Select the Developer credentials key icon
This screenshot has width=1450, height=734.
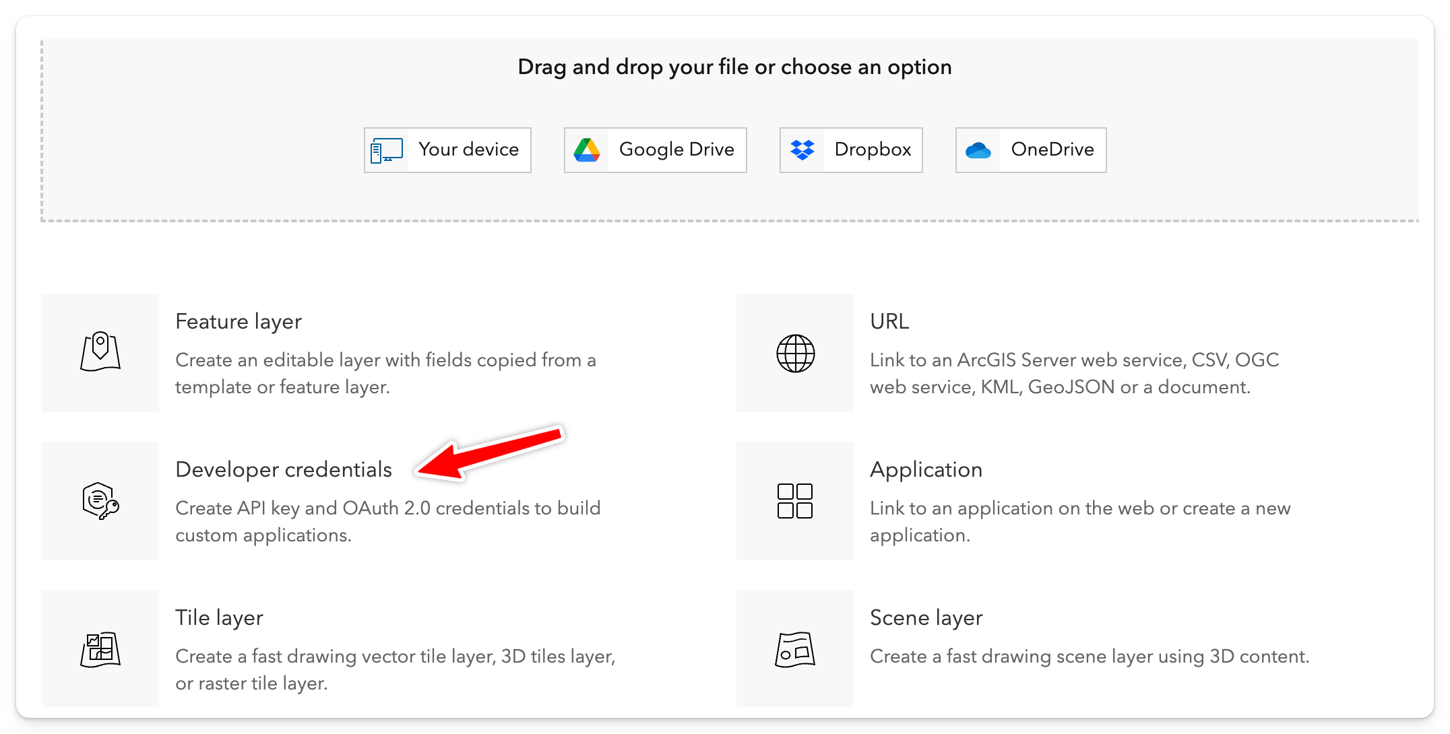coord(100,501)
